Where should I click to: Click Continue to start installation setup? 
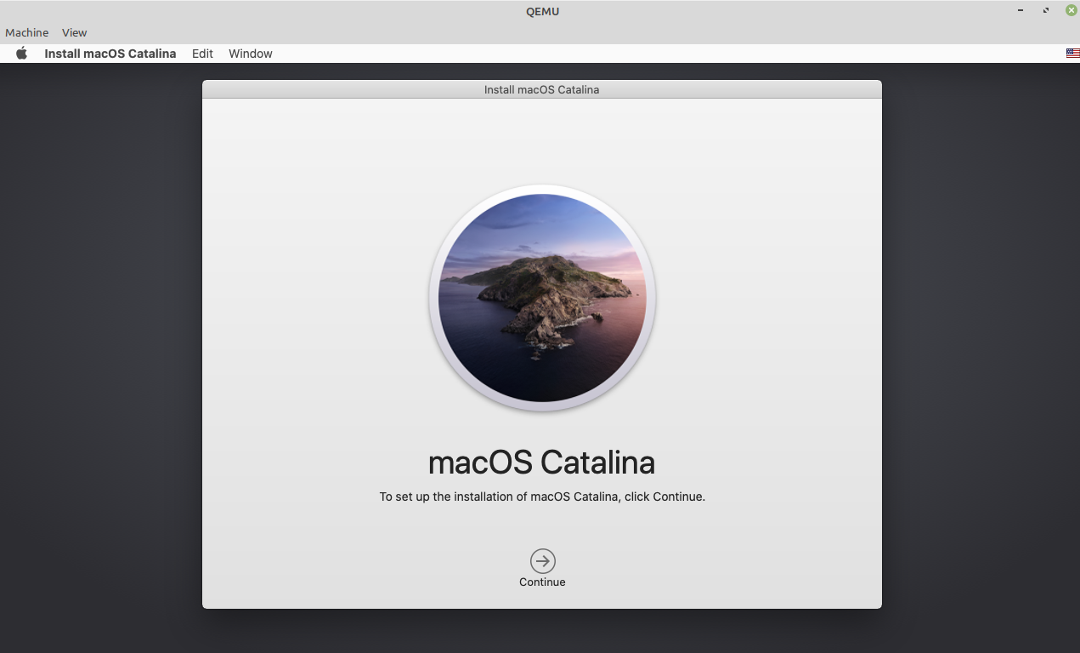coord(541,559)
